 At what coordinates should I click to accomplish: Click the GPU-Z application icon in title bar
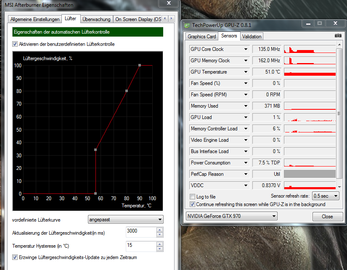tap(187, 25)
